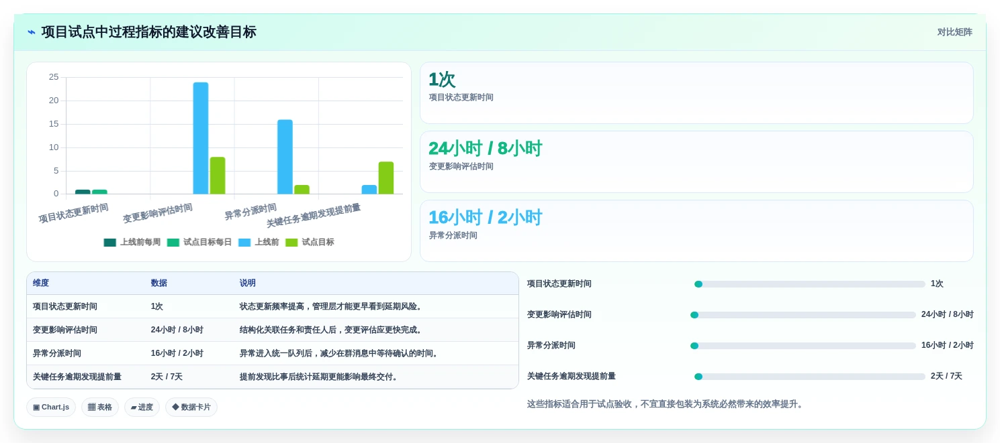The image size is (1000, 443).
Task: Click the green 试点目标每日 legend swatch
Action: point(173,243)
